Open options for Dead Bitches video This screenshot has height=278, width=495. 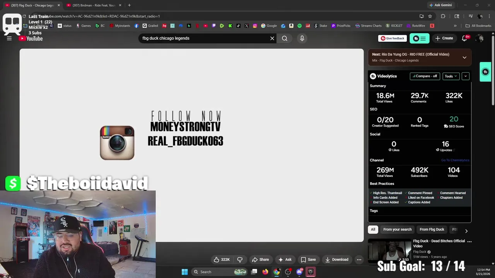point(469,241)
